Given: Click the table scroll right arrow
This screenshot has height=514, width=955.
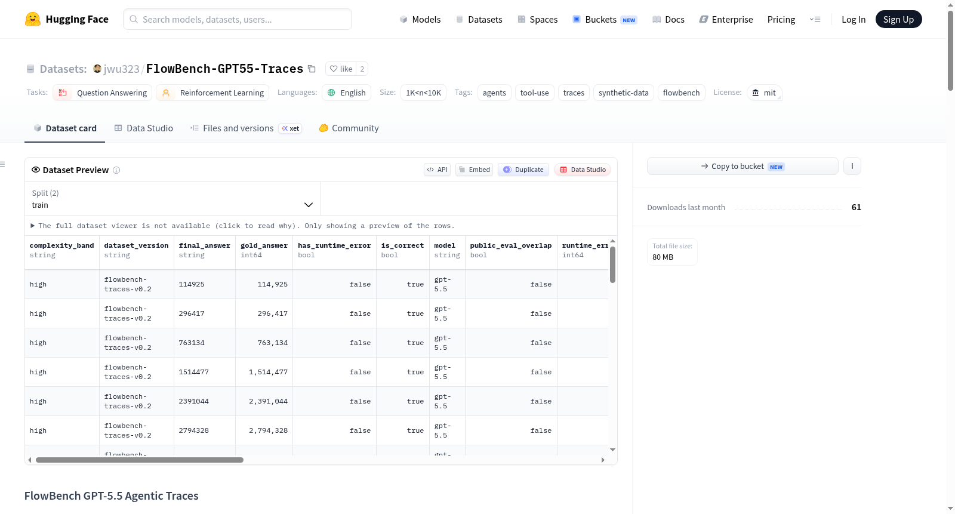Looking at the screenshot, I should coord(603,460).
